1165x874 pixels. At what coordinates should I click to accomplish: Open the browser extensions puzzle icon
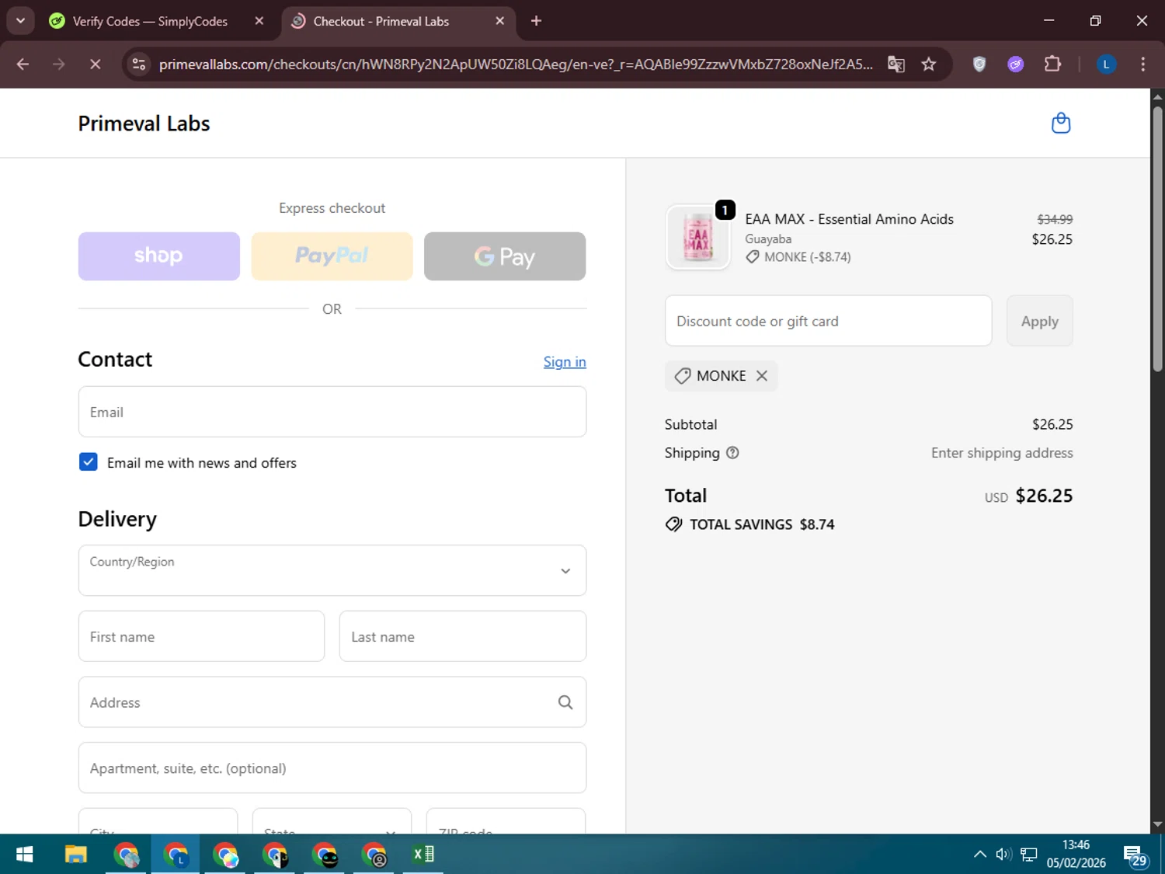tap(1052, 64)
